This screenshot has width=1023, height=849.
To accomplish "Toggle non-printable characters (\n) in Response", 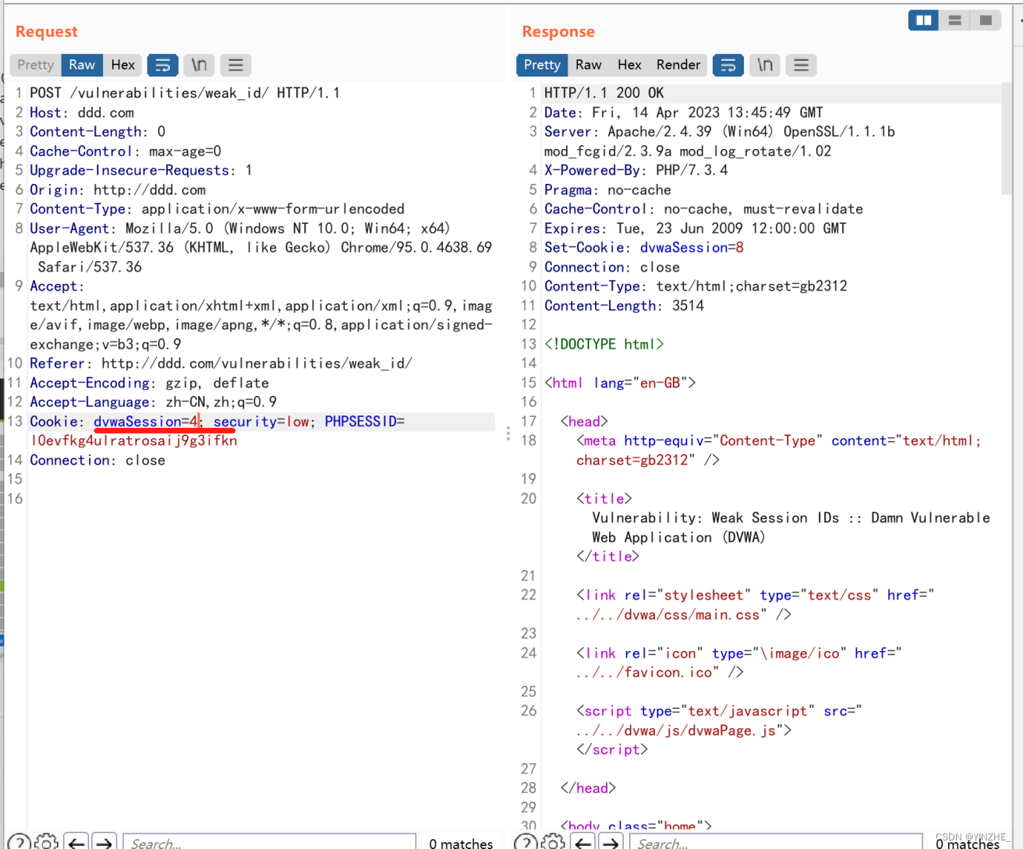I will (x=765, y=65).
